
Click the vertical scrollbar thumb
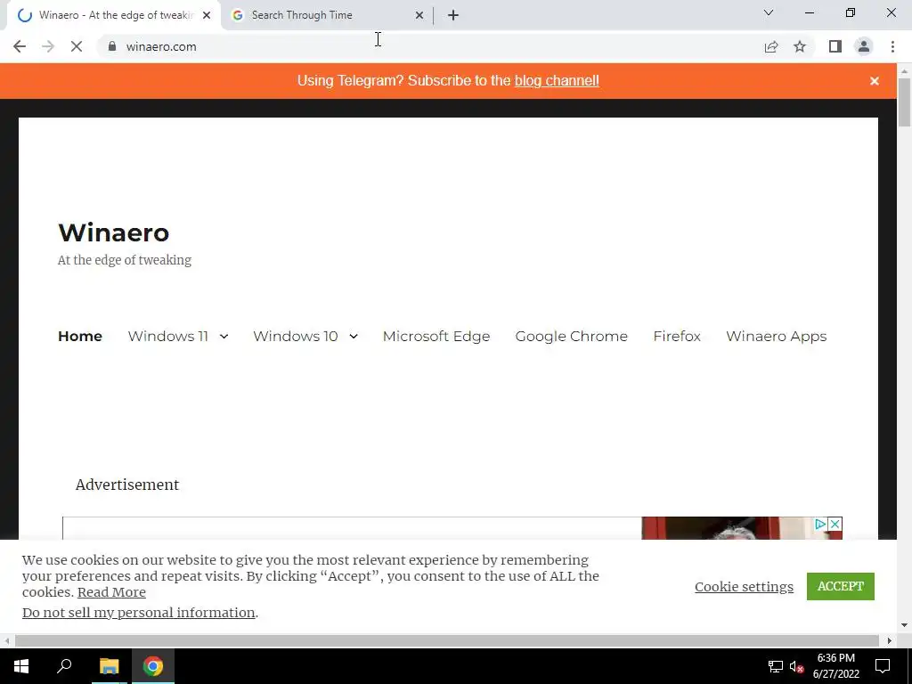(x=905, y=102)
